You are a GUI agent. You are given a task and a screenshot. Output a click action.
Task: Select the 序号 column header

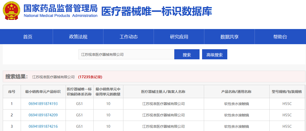(x=12, y=92)
